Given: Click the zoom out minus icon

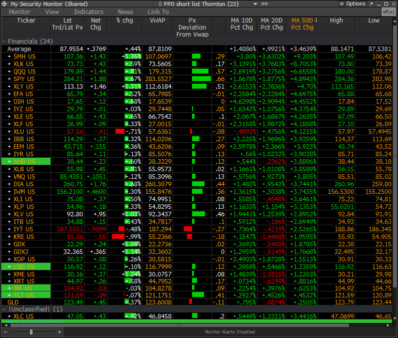Looking at the screenshot, I should (x=5, y=332).
